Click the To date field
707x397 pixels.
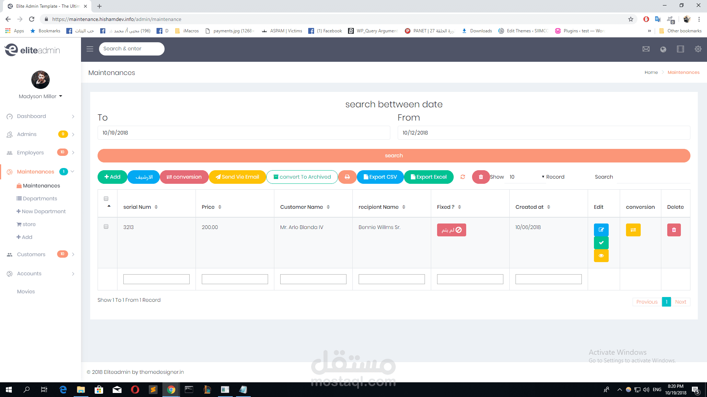pyautogui.click(x=244, y=133)
